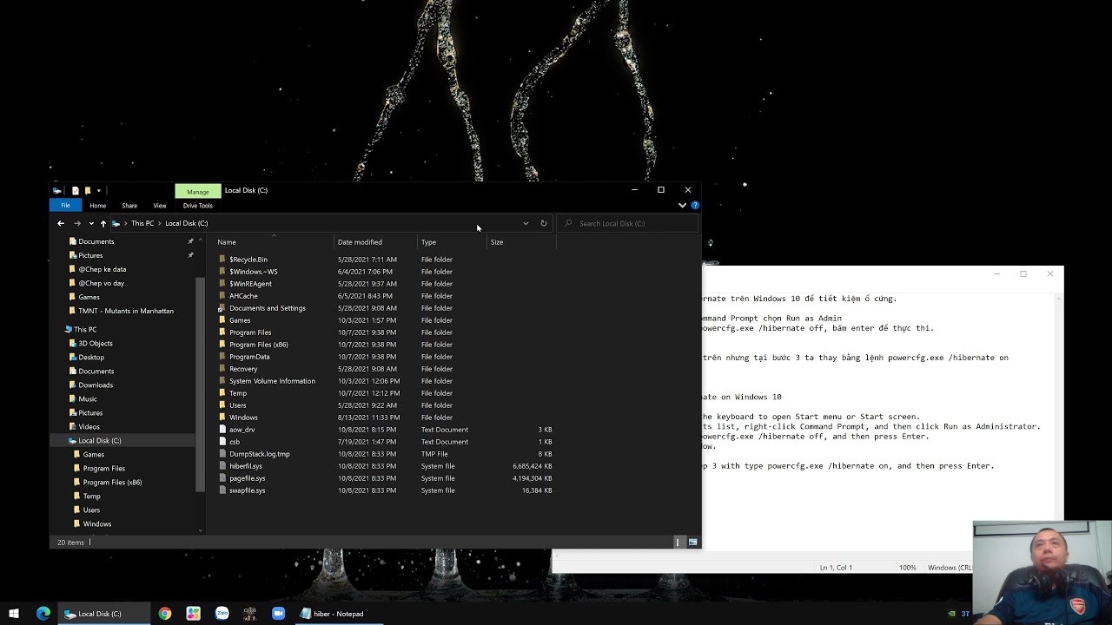The image size is (1112, 625).
Task: Open the recent locations dropdown arrow
Action: (91, 223)
